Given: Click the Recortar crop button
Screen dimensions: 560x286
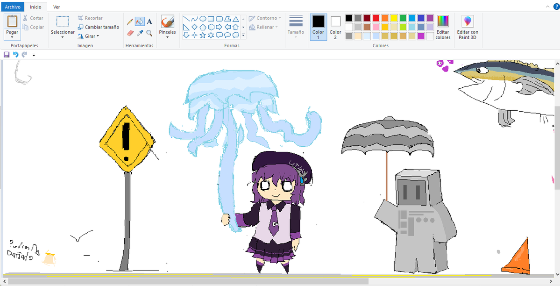Looking at the screenshot, I should pos(90,18).
